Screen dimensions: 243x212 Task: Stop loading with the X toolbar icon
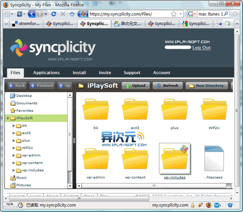63,14
